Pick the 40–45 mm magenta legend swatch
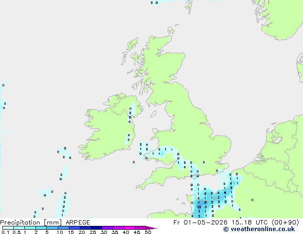The image size is (303, 234). (130, 228)
